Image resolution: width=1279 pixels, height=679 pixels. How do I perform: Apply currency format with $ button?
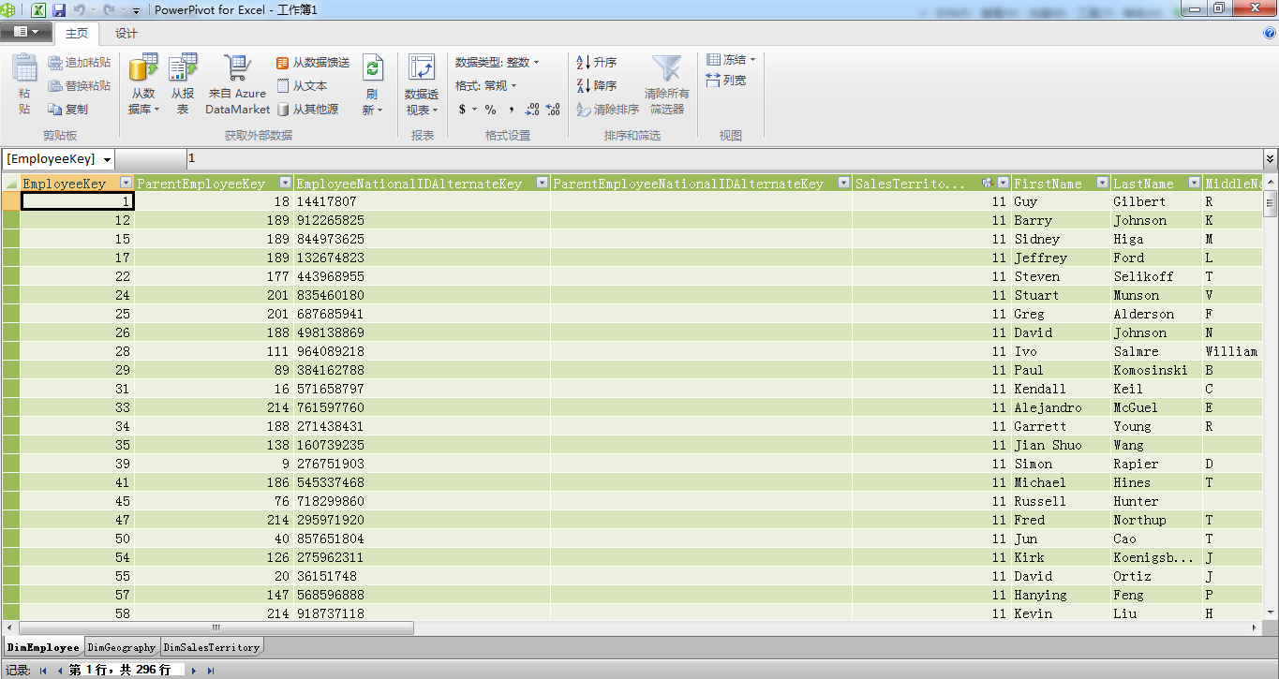point(463,110)
